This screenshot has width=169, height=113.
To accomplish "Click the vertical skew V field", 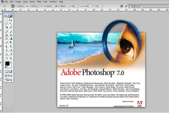I will [x=99, y=6].
